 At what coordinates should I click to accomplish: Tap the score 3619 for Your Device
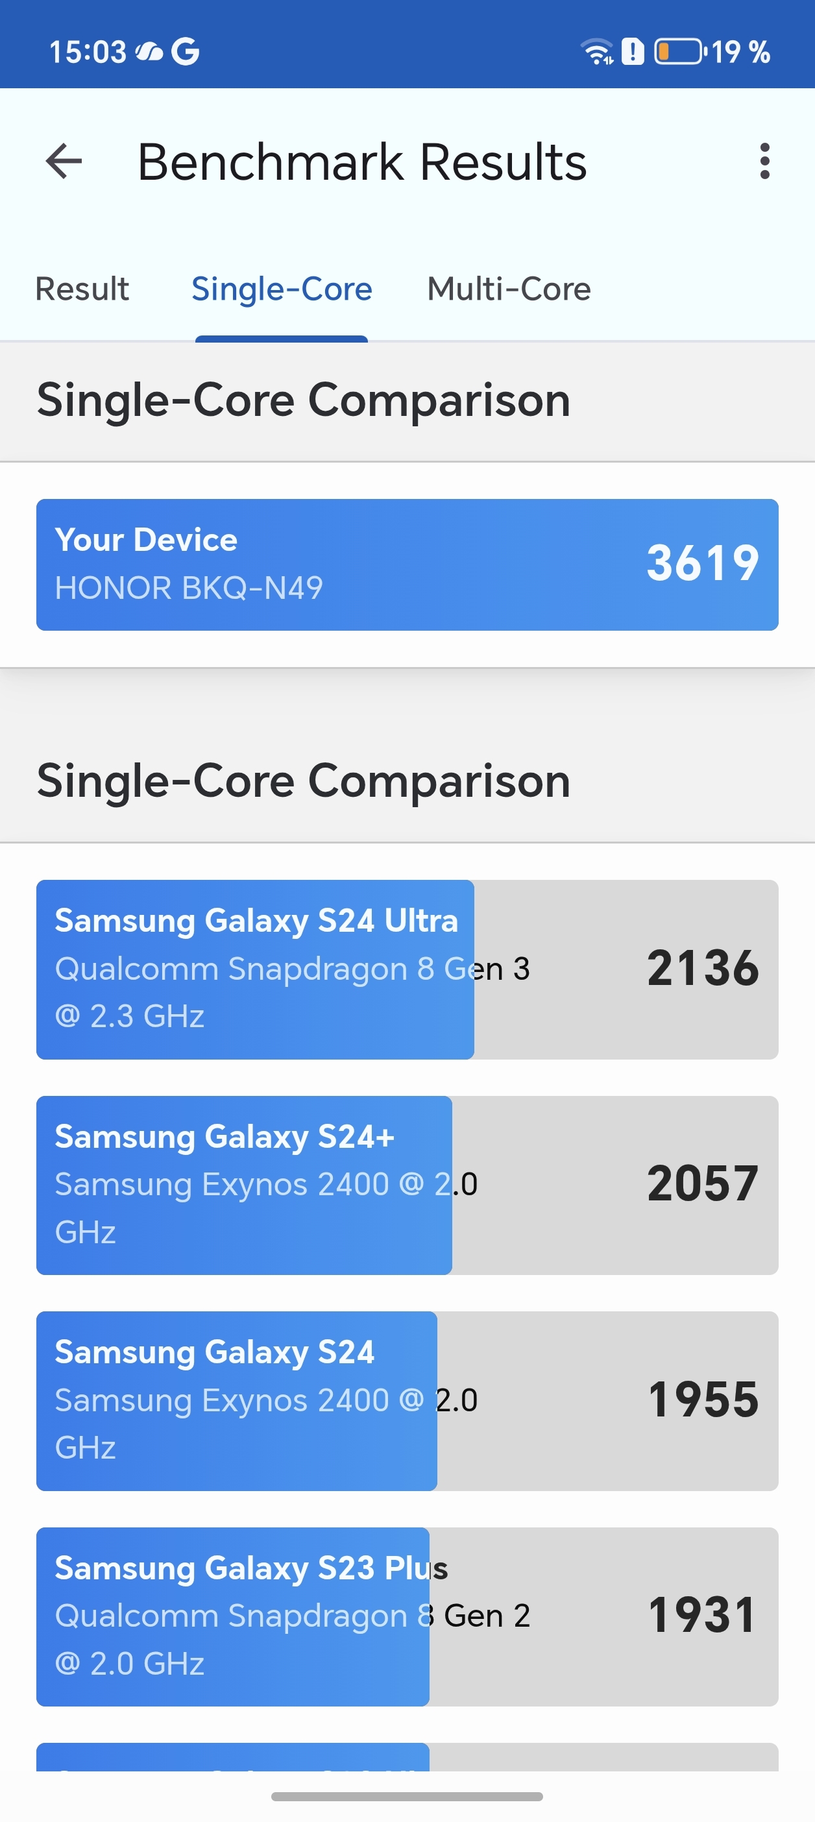pyautogui.click(x=703, y=564)
